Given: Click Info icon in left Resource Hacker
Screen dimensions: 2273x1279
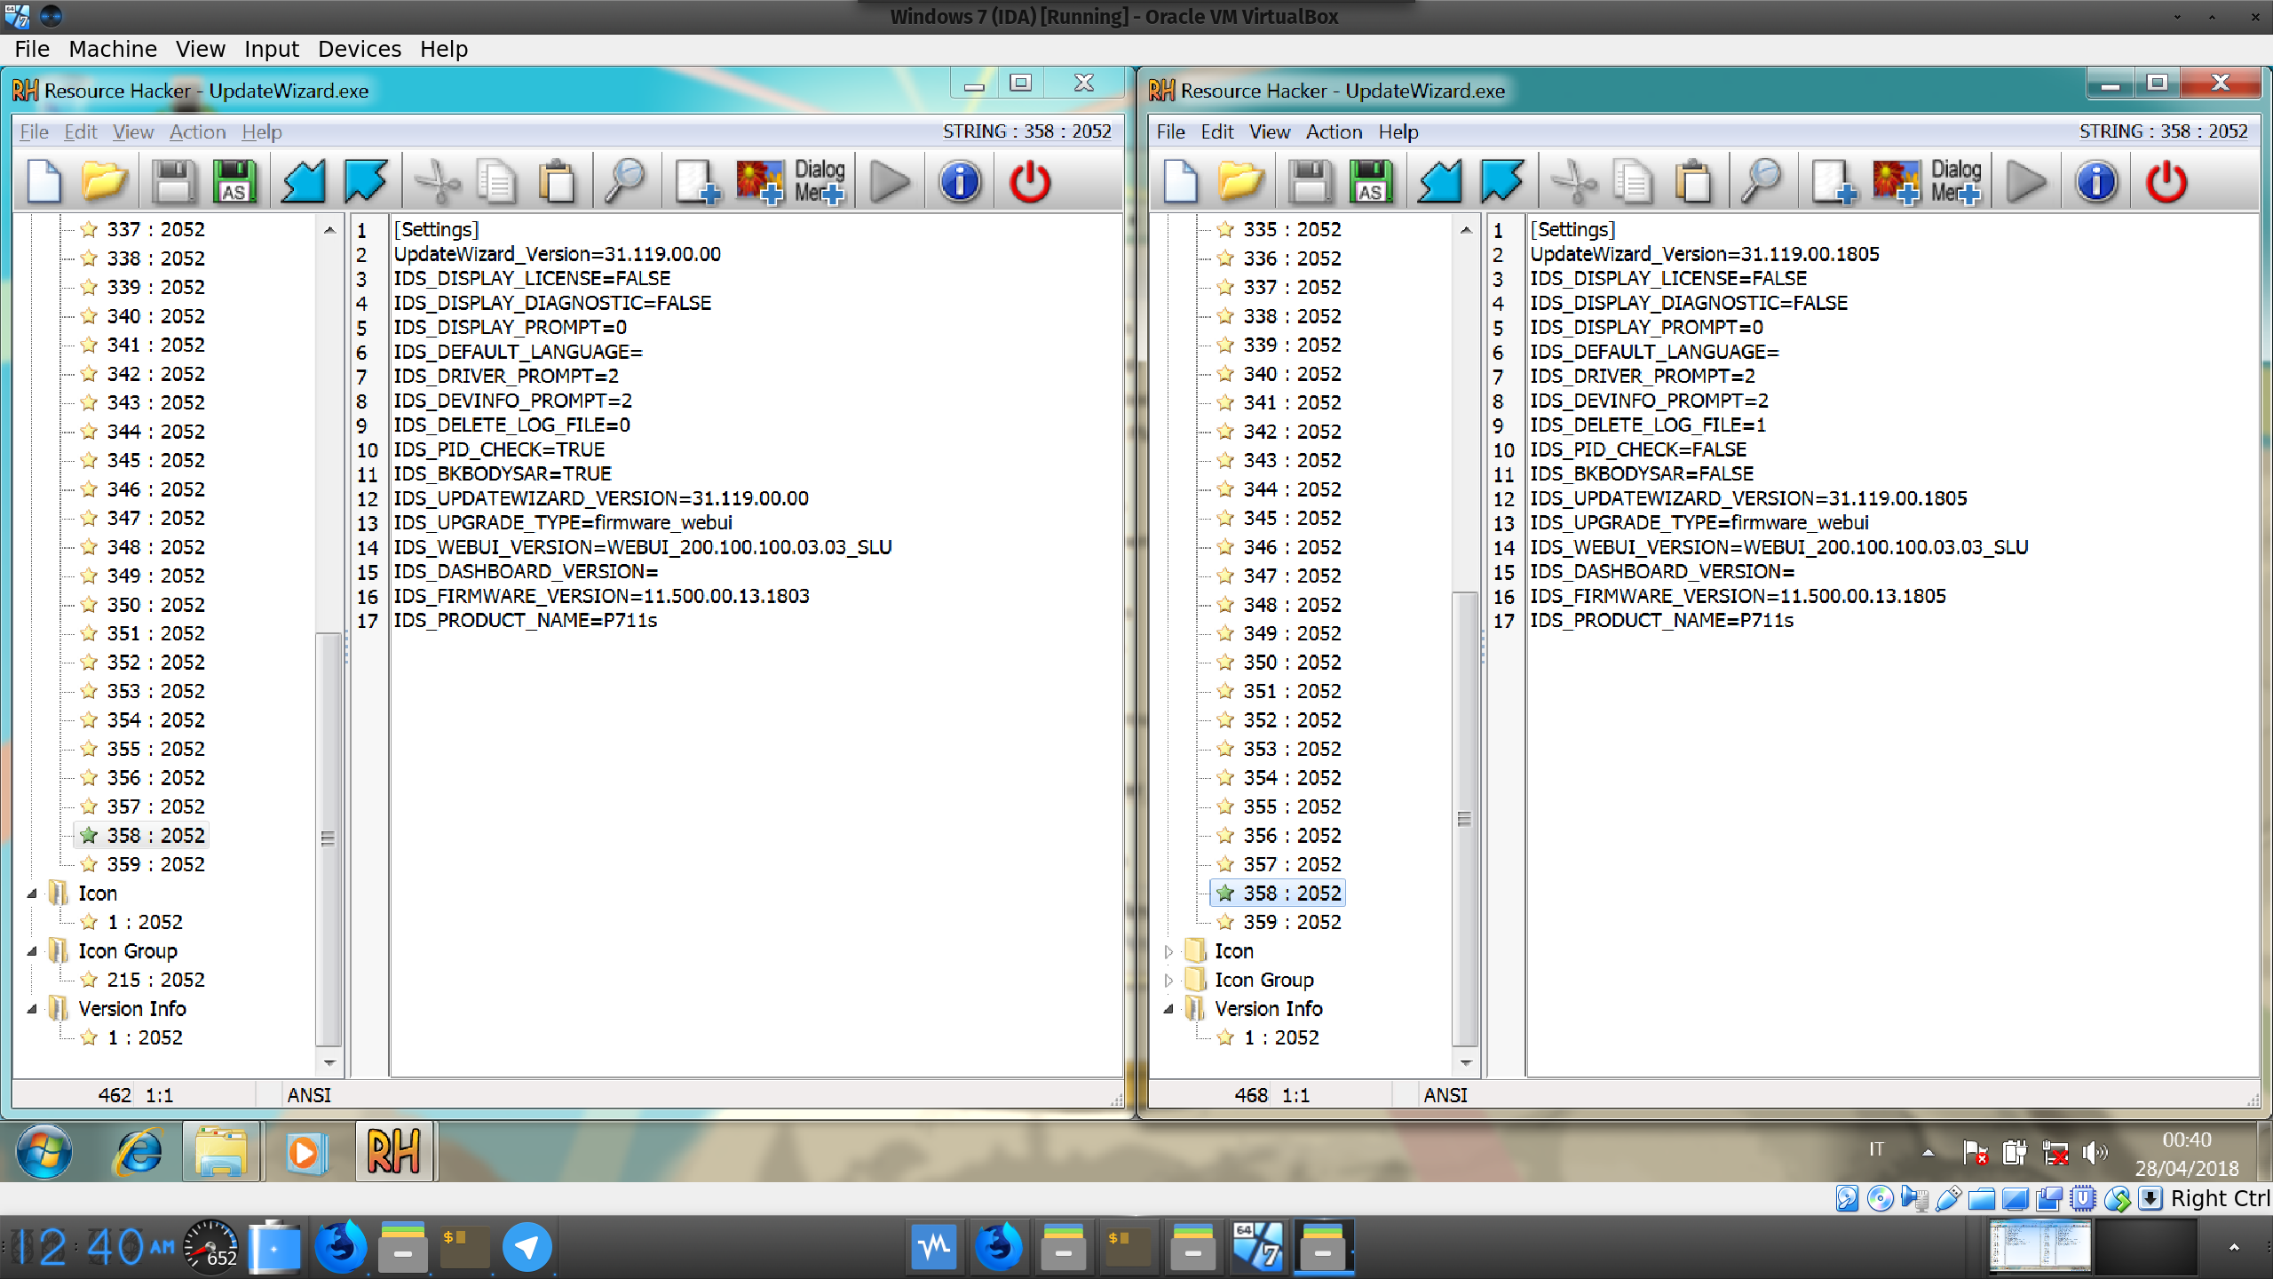Looking at the screenshot, I should click(x=960, y=181).
